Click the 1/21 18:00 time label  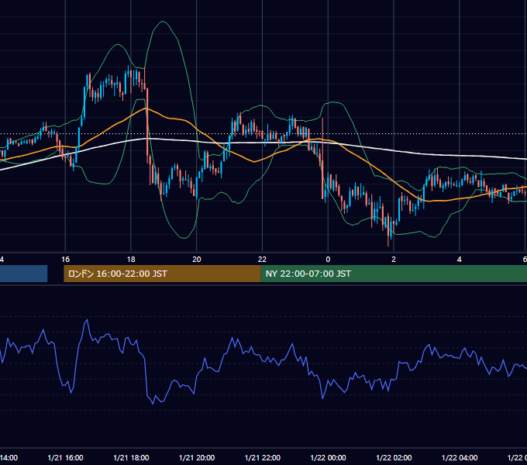[131, 457]
